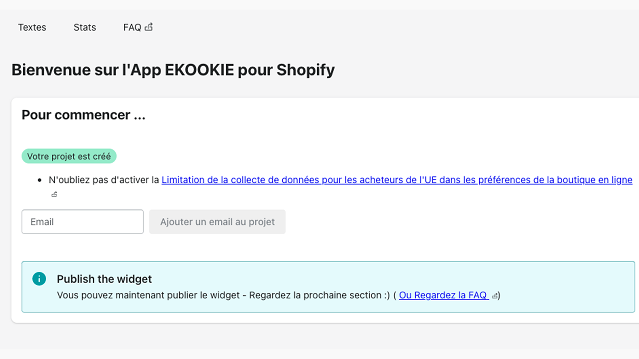Screen dimensions: 639x359
Task: Click the info icon in the widget banner
Action: (39, 278)
